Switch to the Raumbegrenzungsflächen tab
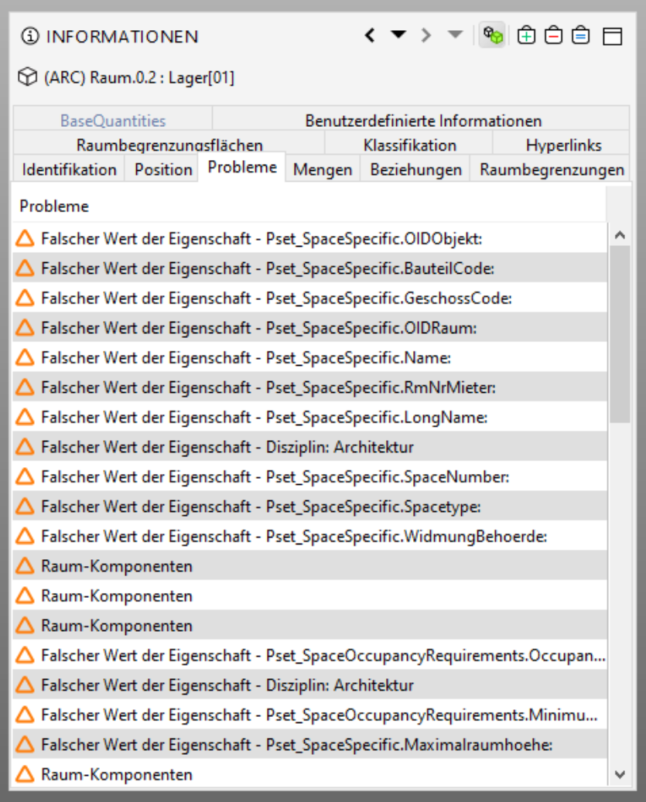646x802 pixels. coord(169,145)
